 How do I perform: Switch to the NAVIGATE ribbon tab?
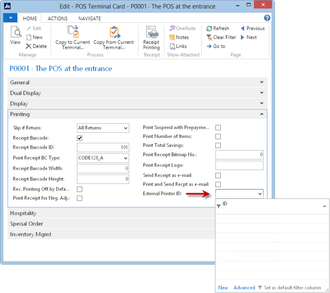click(x=90, y=19)
